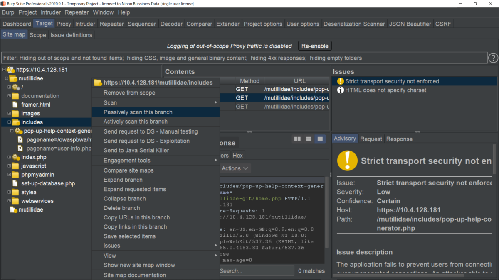Viewport: 499px width, 280px height.
Task: Choose Passively scan this branch
Action: coord(156,112)
